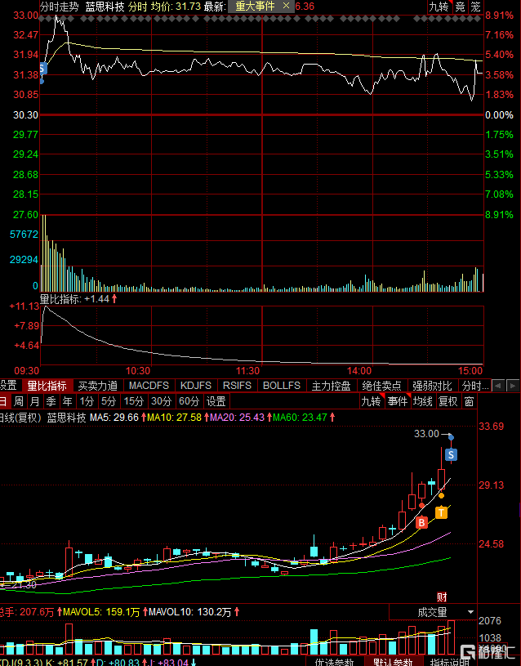Click the 总手: 207.6万 volume readout
Viewport: 521px width, 666px height.
(27, 612)
